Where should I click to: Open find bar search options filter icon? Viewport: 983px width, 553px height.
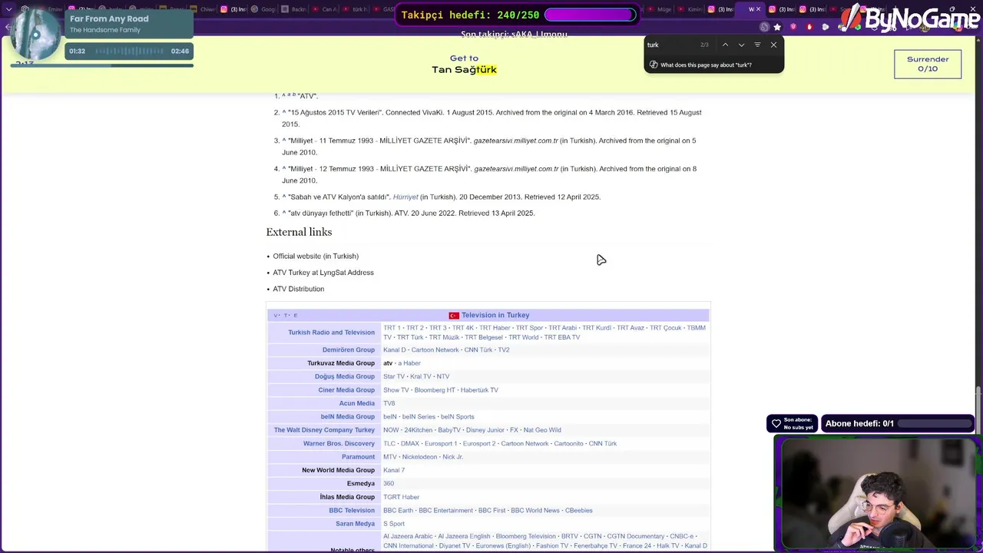[x=757, y=45]
